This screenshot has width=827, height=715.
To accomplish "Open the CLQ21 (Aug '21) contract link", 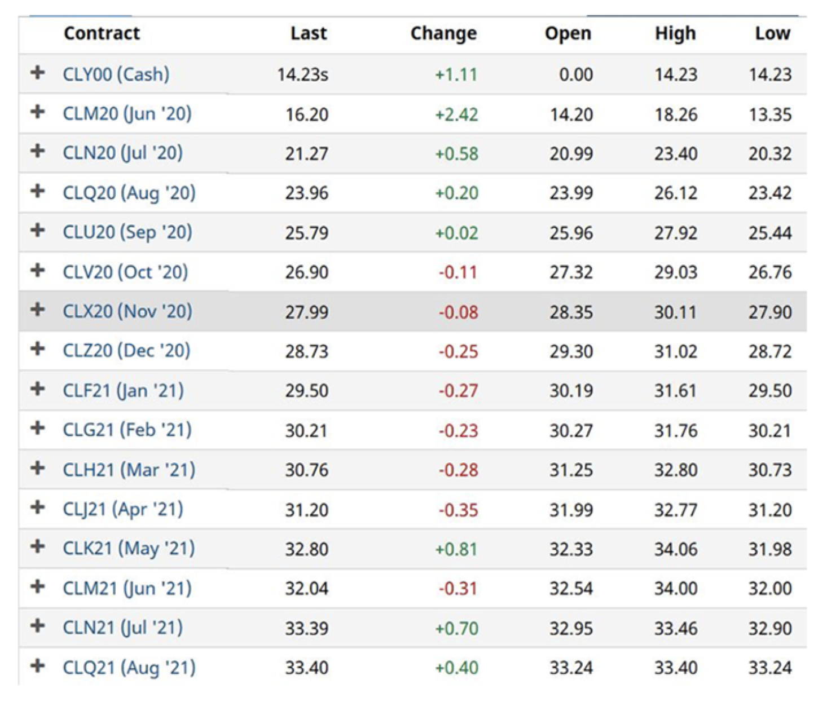I will point(129,668).
